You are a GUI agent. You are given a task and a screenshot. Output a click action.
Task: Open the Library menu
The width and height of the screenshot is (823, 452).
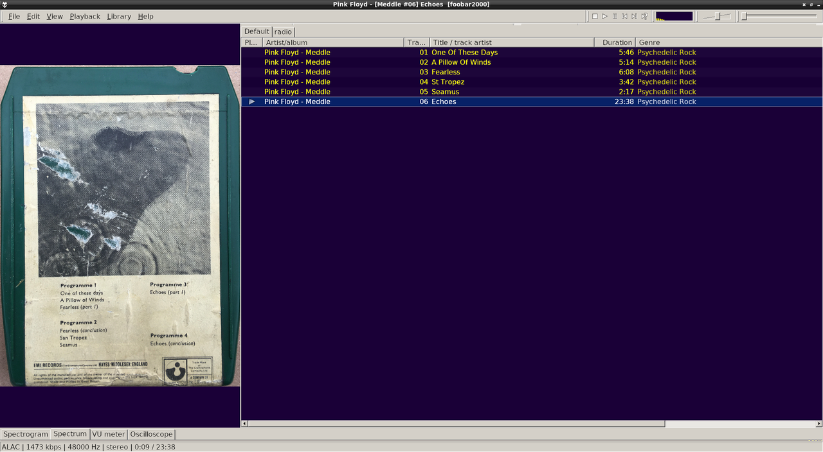119,16
